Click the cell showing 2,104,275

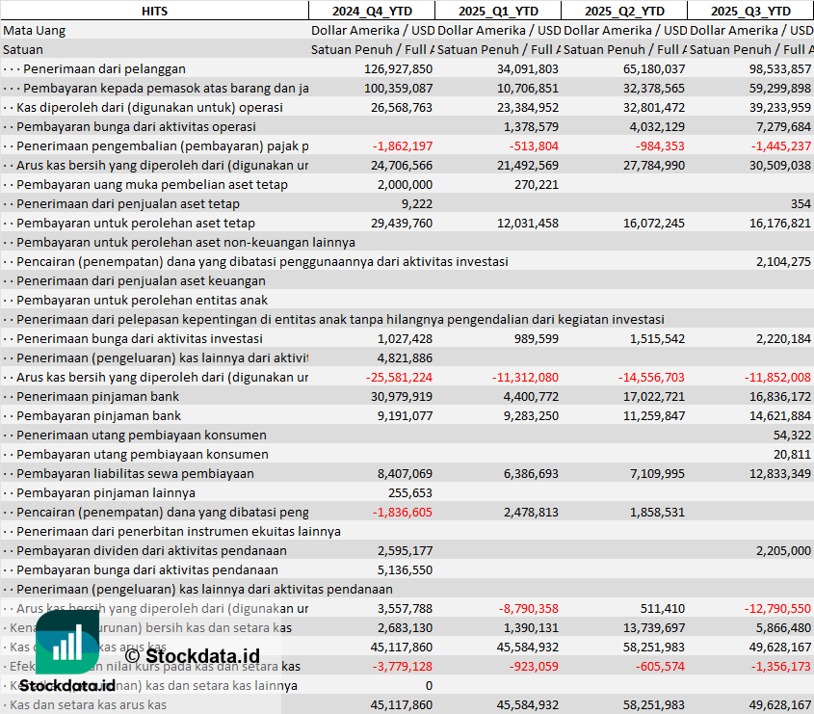(x=783, y=261)
